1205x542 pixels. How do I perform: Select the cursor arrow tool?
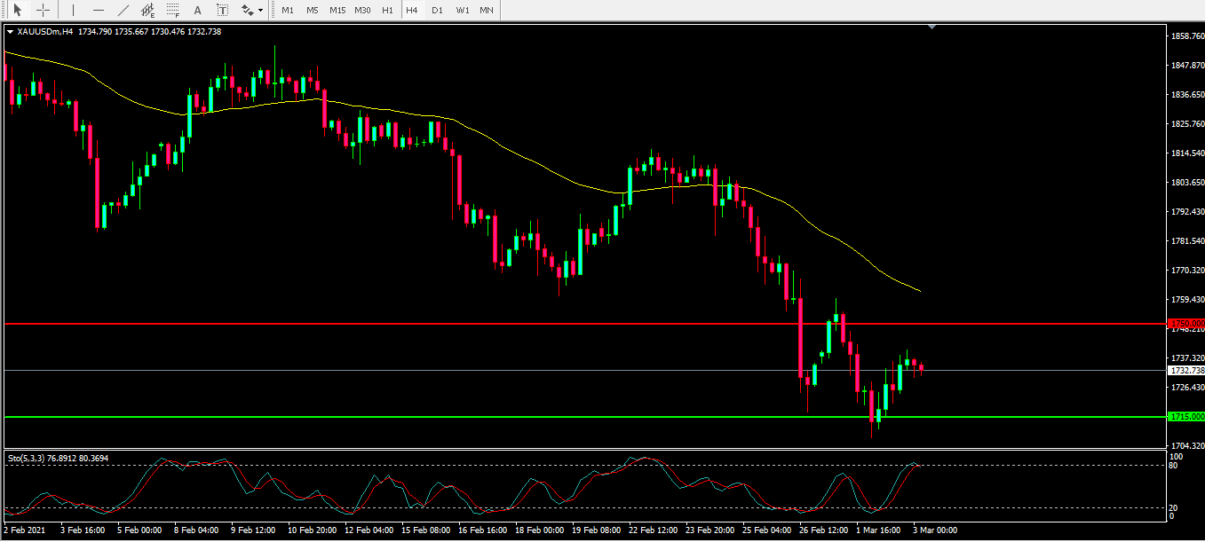click(x=17, y=10)
